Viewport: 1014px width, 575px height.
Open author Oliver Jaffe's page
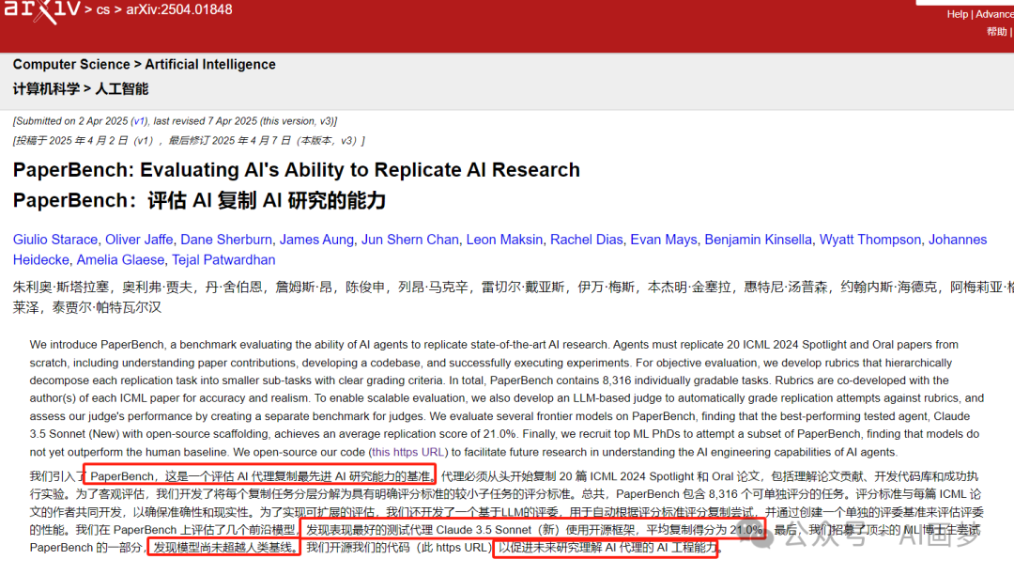(x=139, y=240)
